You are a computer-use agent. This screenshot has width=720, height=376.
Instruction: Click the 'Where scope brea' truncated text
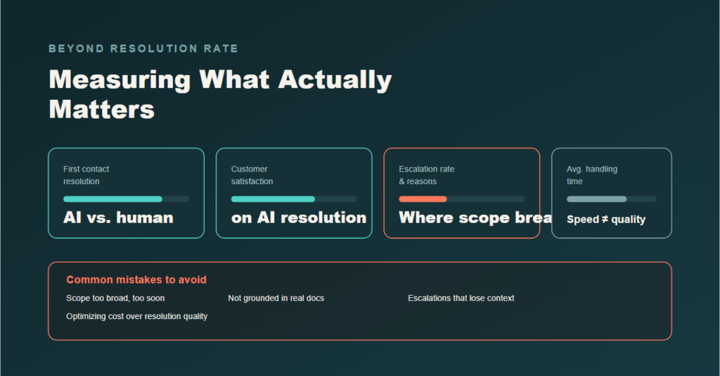[476, 218]
